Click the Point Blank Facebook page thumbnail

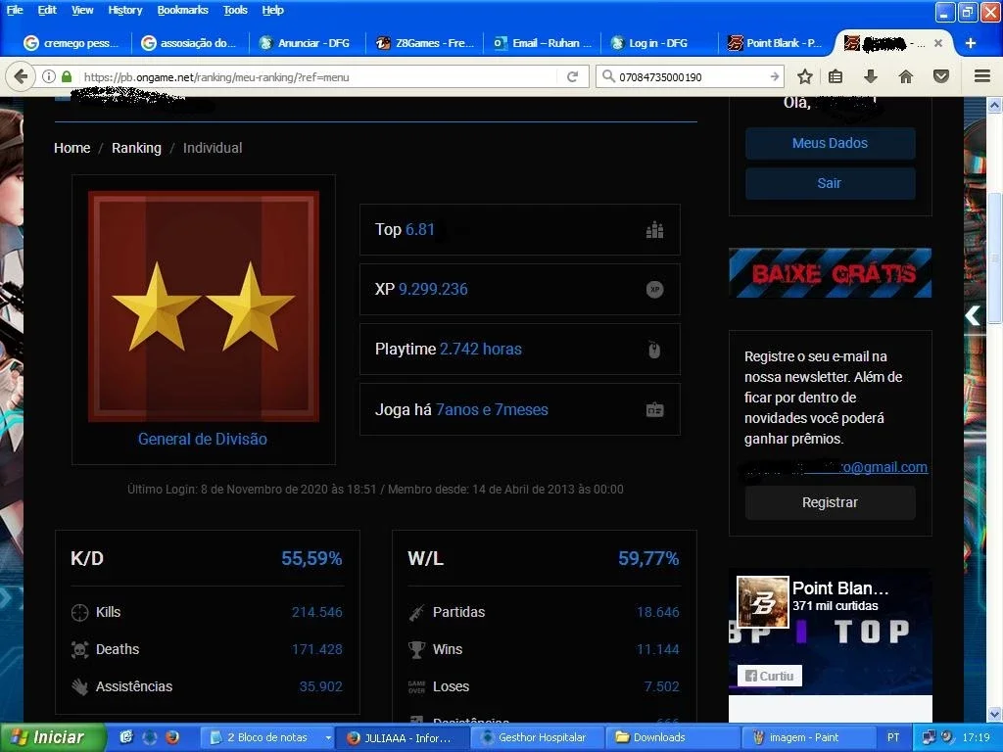tap(762, 602)
